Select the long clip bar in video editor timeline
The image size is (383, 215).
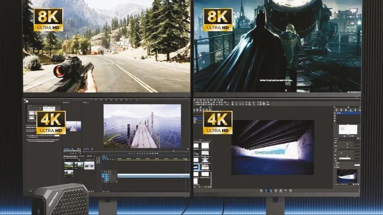click(153, 175)
